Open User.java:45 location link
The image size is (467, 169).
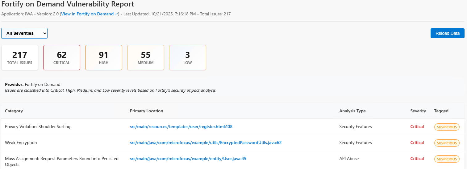click(x=188, y=159)
